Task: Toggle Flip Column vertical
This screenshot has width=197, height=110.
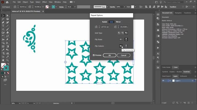Action: pos(126,46)
